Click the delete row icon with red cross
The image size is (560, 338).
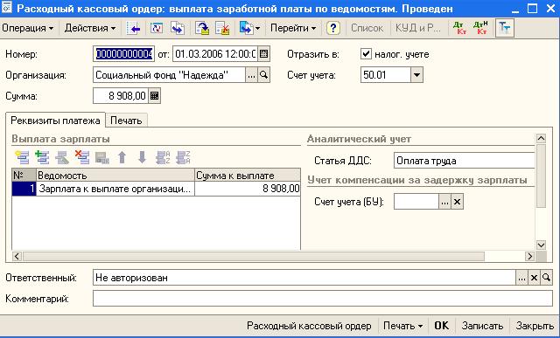[82, 157]
